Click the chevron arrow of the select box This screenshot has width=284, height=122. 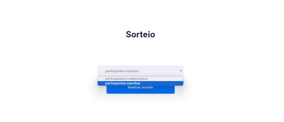coord(181,71)
